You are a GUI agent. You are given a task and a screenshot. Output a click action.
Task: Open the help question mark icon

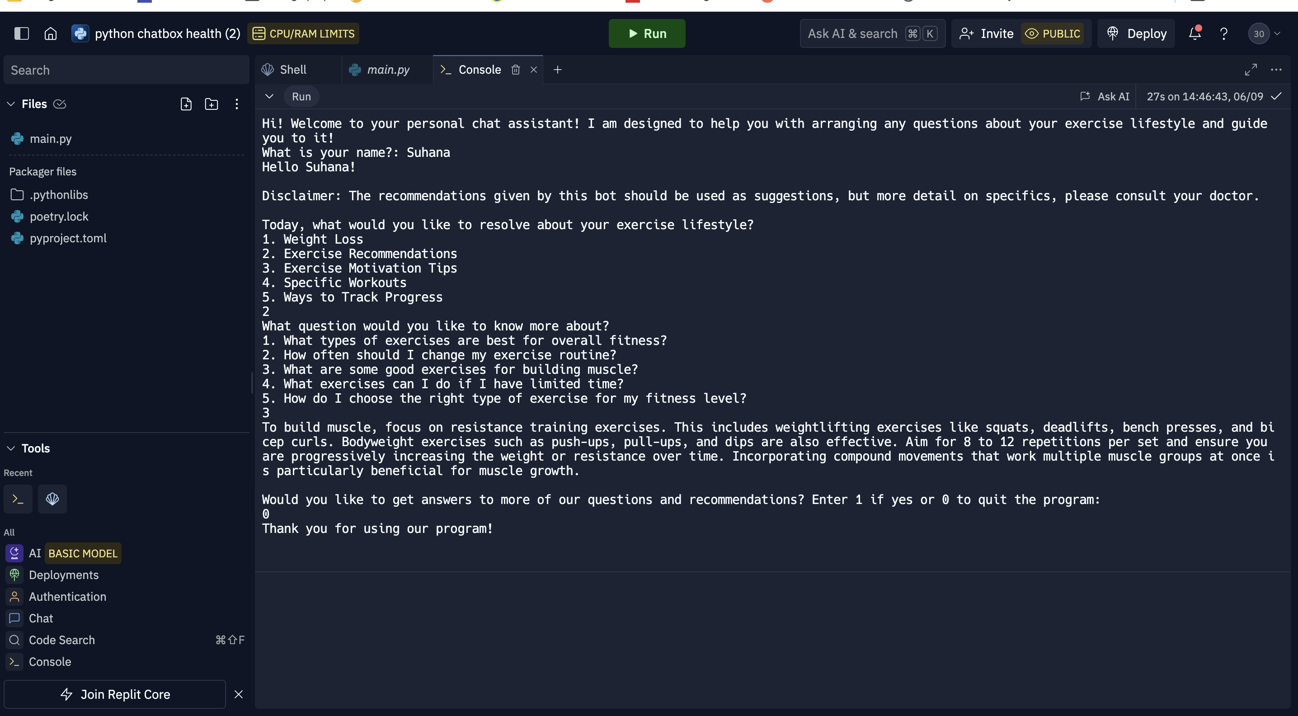pos(1223,34)
